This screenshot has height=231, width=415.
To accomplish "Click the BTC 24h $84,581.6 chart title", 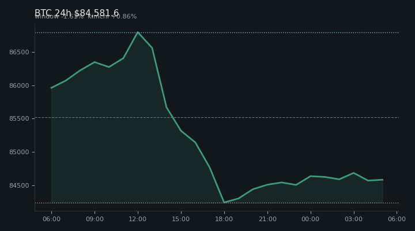I will pyautogui.click(x=77, y=13).
